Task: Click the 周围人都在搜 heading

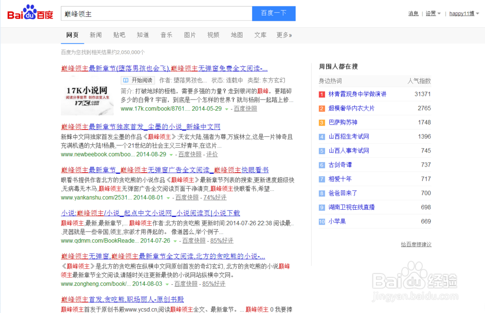Action: pyautogui.click(x=339, y=66)
